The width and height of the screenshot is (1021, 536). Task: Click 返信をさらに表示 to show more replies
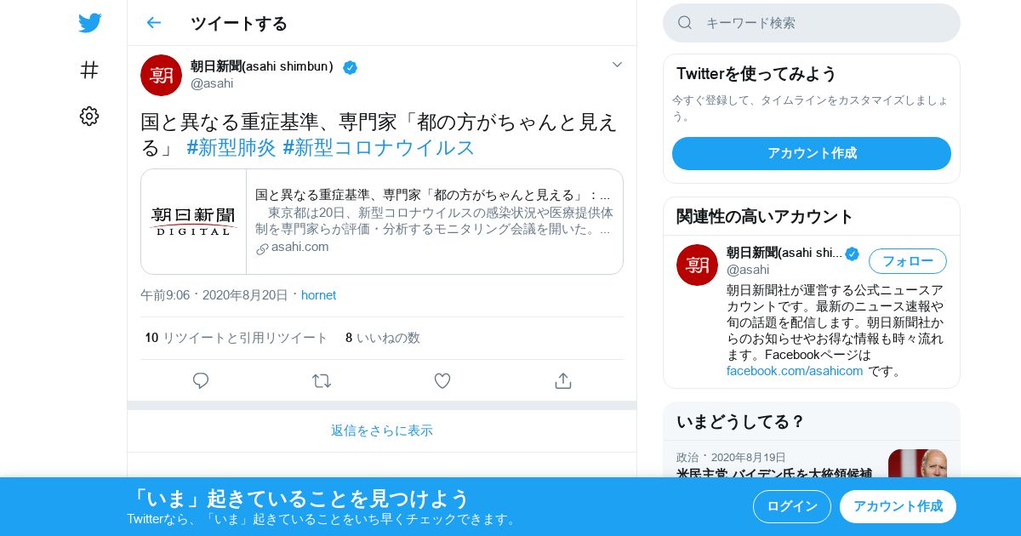pos(382,431)
